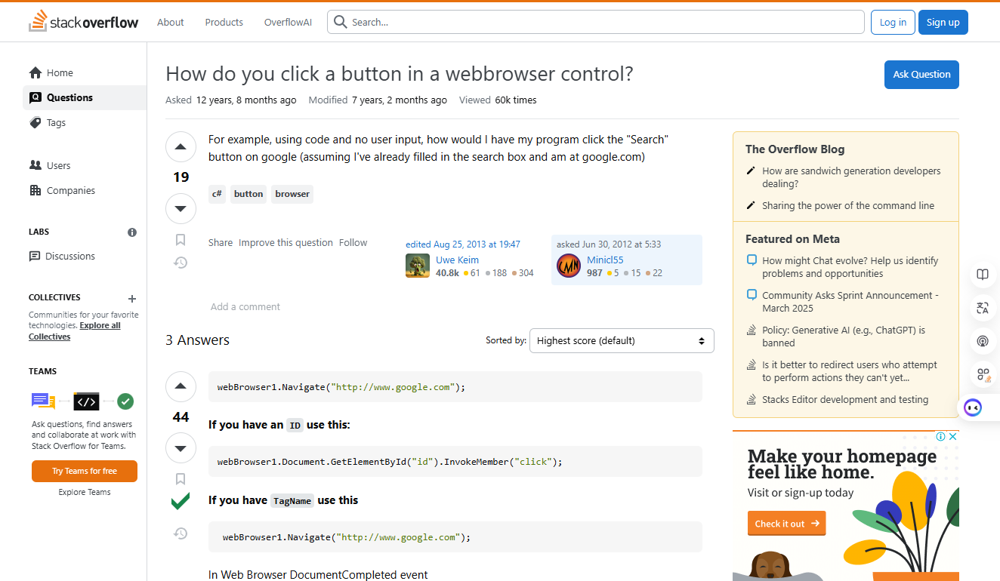This screenshot has width=1000, height=581.
Task: Open Users in the sidebar
Action: click(85, 166)
